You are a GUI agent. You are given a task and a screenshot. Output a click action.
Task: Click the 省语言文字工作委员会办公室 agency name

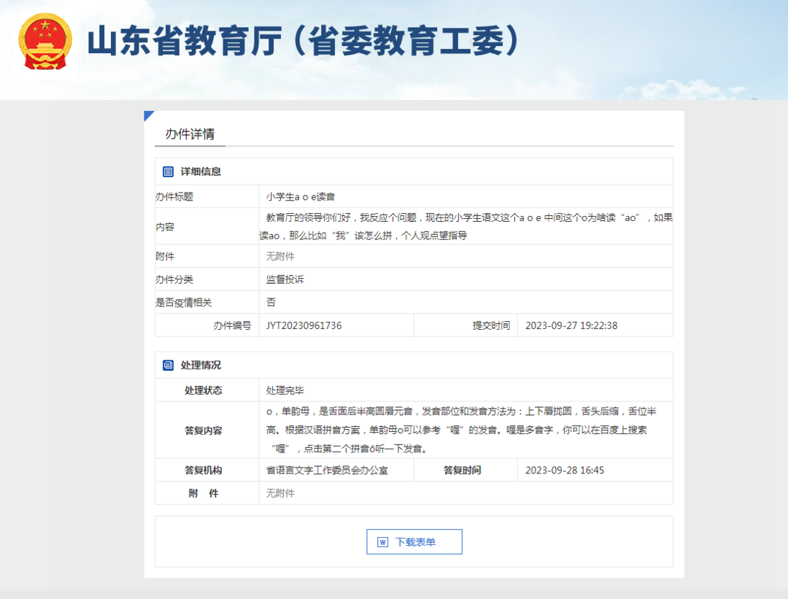pyautogui.click(x=327, y=471)
